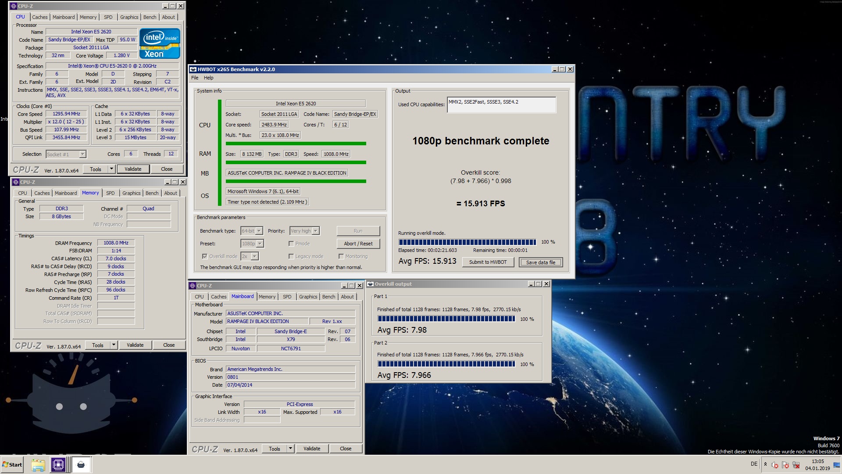Click the CPU-Z taskbar icon

click(58, 465)
